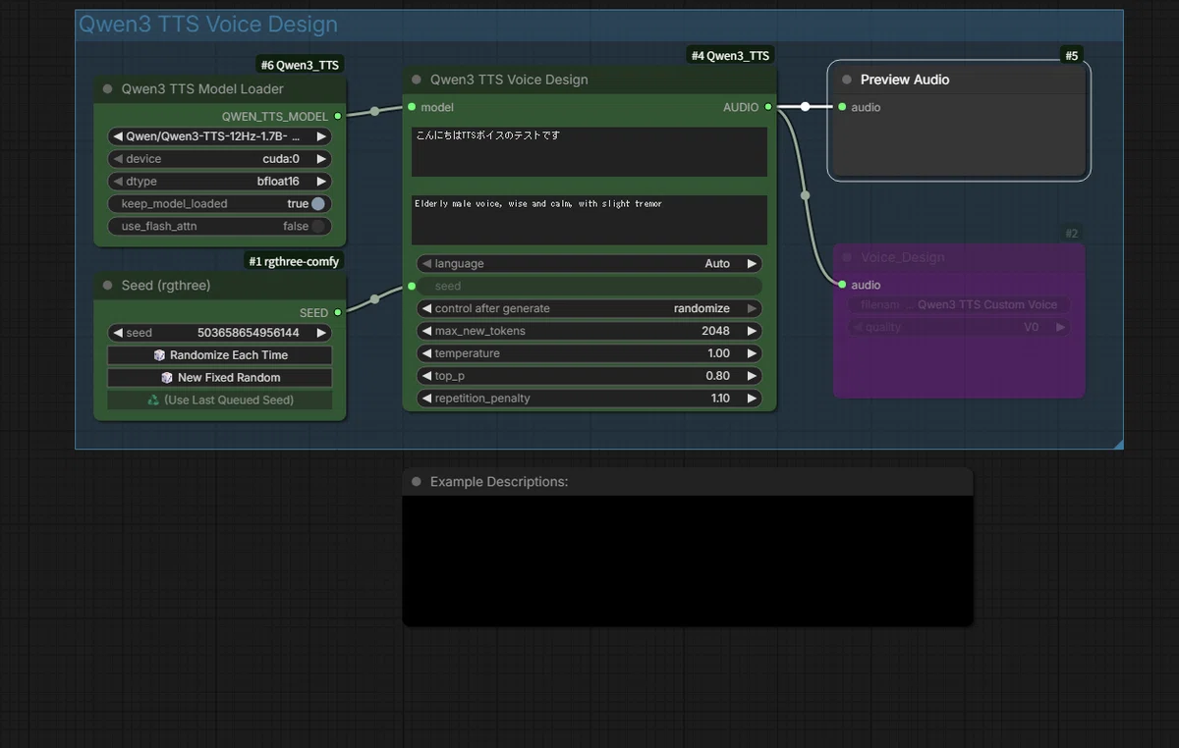Click the link midpoint going to Voice_Design
The width and height of the screenshot is (1179, 748).
(x=806, y=195)
